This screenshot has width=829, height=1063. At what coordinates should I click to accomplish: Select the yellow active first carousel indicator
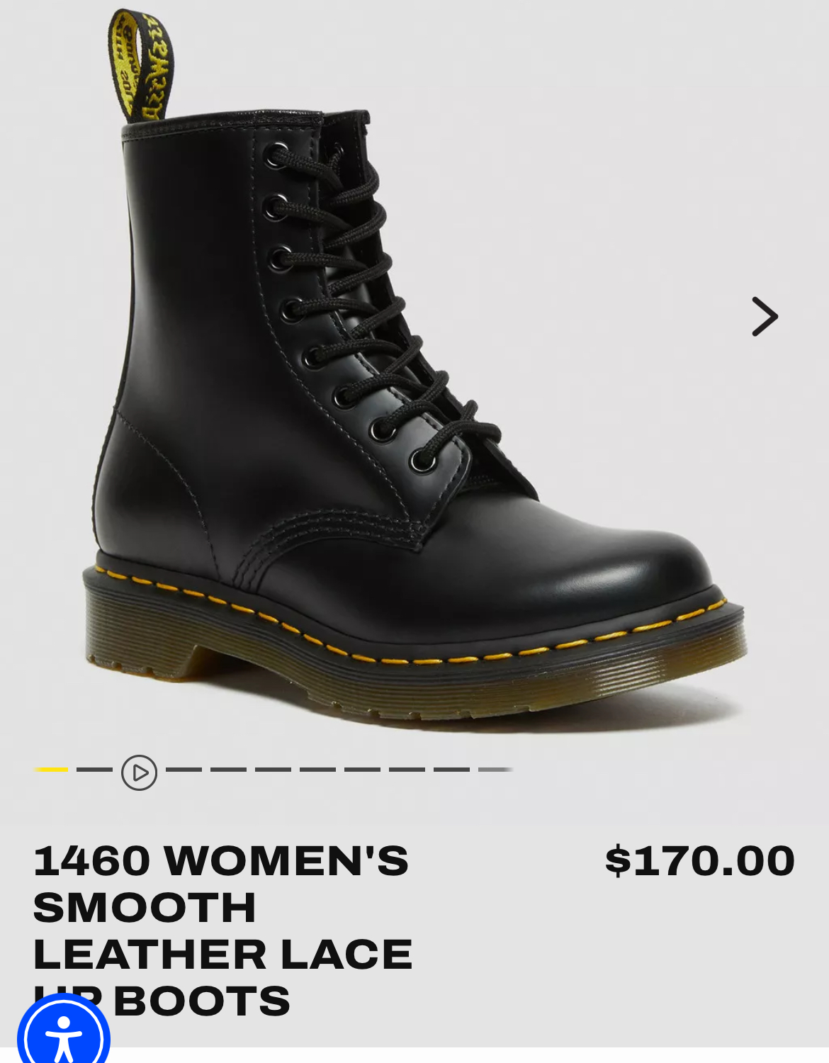pyautogui.click(x=51, y=769)
